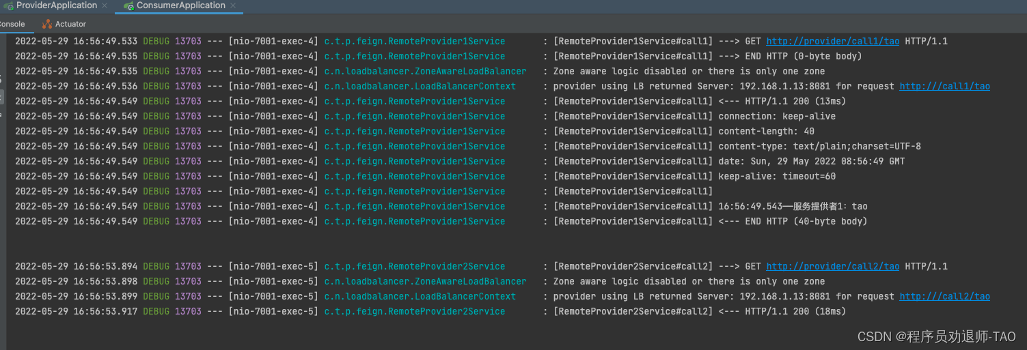Click ZoneAwareLoadBalancer logger name in the 16:56:49.535 row

(425, 71)
